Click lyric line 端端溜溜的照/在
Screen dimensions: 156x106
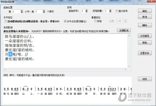coord(19,45)
